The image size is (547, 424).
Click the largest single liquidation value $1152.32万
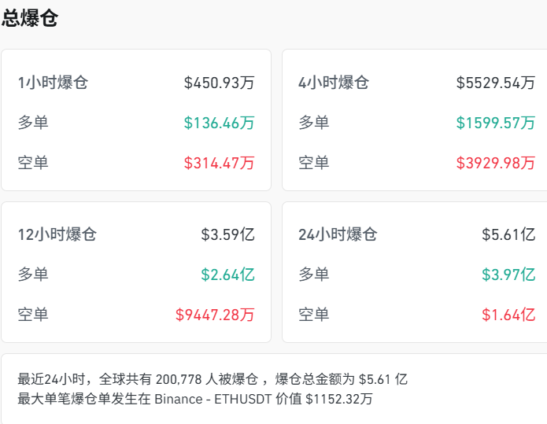[339, 399]
